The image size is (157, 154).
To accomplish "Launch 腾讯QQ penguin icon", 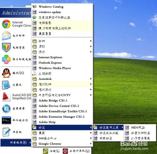I will pyautogui.click(x=6, y=73).
